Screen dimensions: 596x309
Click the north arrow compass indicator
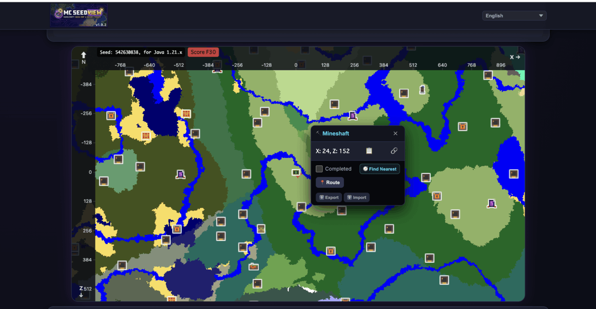(83, 57)
